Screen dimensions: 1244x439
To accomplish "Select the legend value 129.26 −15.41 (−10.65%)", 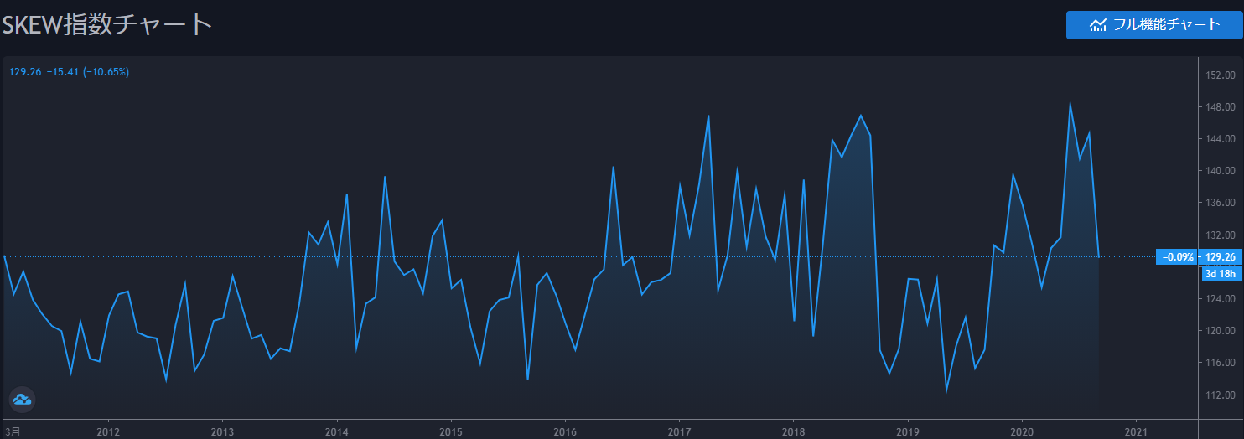I will pos(69,72).
